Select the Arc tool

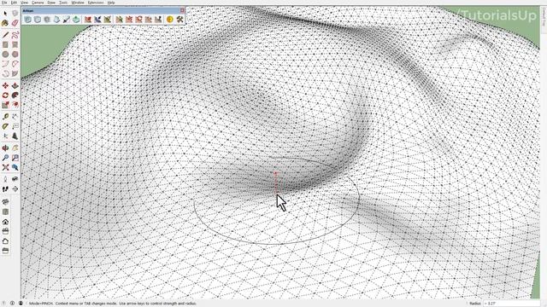(x=5, y=64)
